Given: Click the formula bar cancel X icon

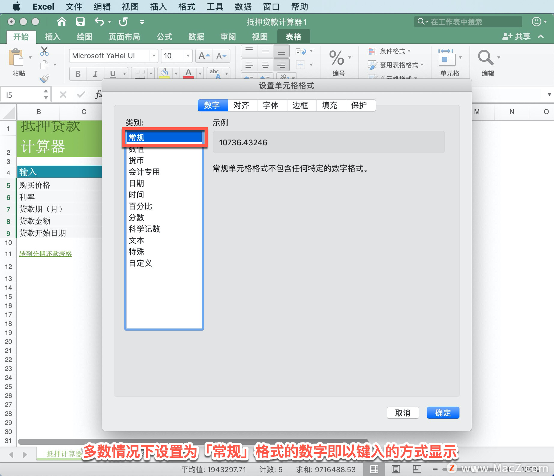Looking at the screenshot, I should (63, 95).
